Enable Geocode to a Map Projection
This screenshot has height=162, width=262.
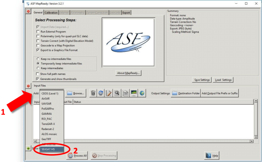coord(38,45)
